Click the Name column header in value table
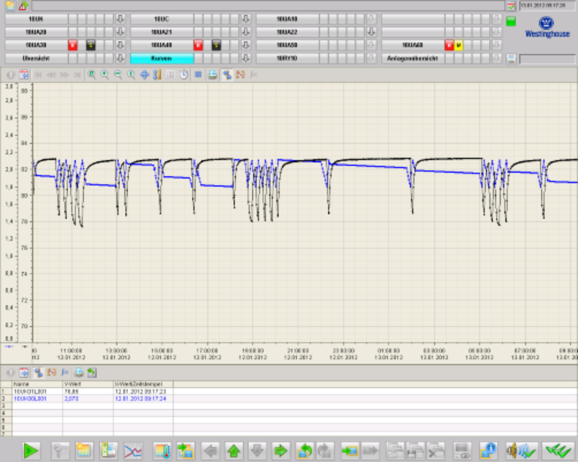Screen dimensions: 578x462 37,384
